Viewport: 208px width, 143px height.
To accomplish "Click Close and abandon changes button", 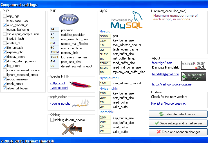I will point(178,132).
